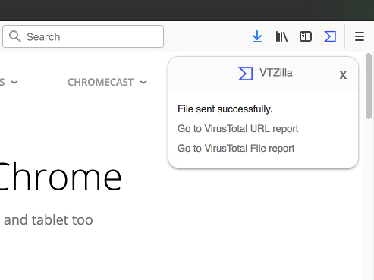
Task: Click the scrollbar track below the thumb
Action: pyautogui.click(x=369, y=199)
